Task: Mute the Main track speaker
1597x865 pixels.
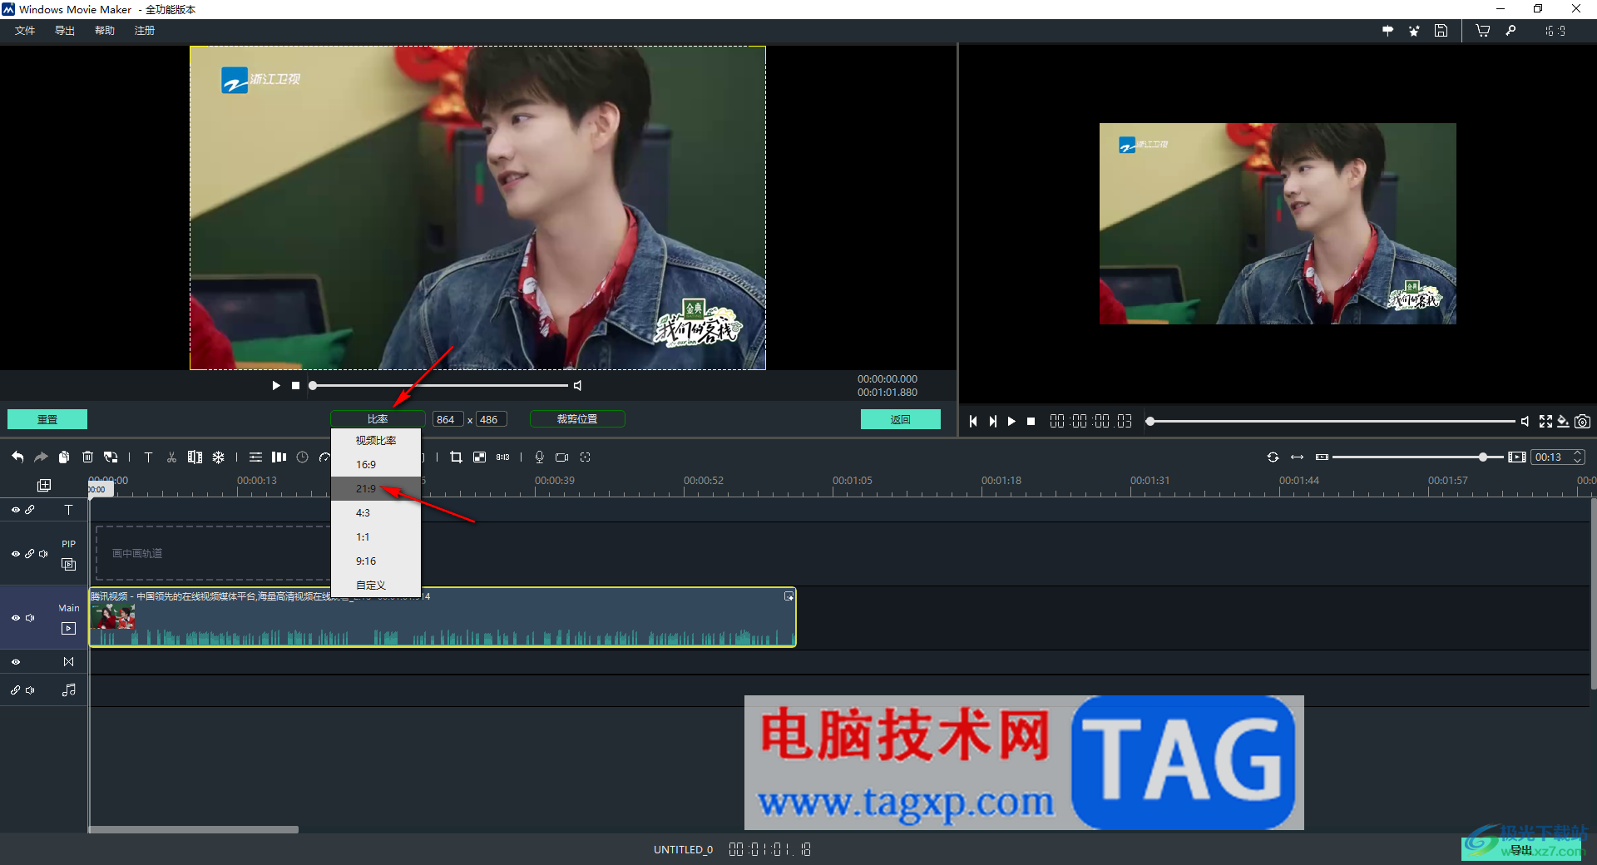Action: 30,618
